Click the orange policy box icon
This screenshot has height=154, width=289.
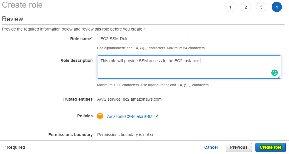[100, 116]
